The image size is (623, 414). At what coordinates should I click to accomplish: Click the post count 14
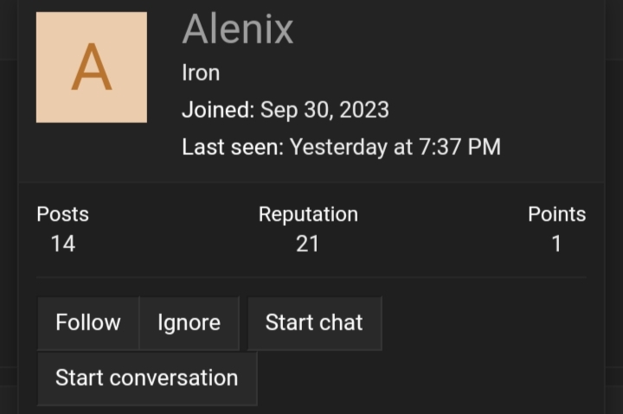coord(63,244)
